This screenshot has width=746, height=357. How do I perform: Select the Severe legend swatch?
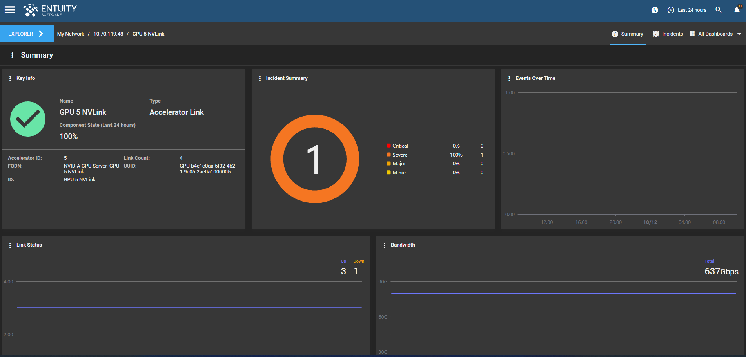pos(388,155)
